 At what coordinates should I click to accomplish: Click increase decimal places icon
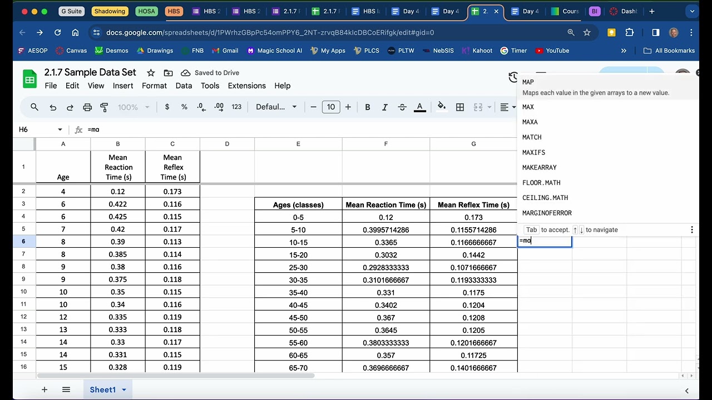219,107
